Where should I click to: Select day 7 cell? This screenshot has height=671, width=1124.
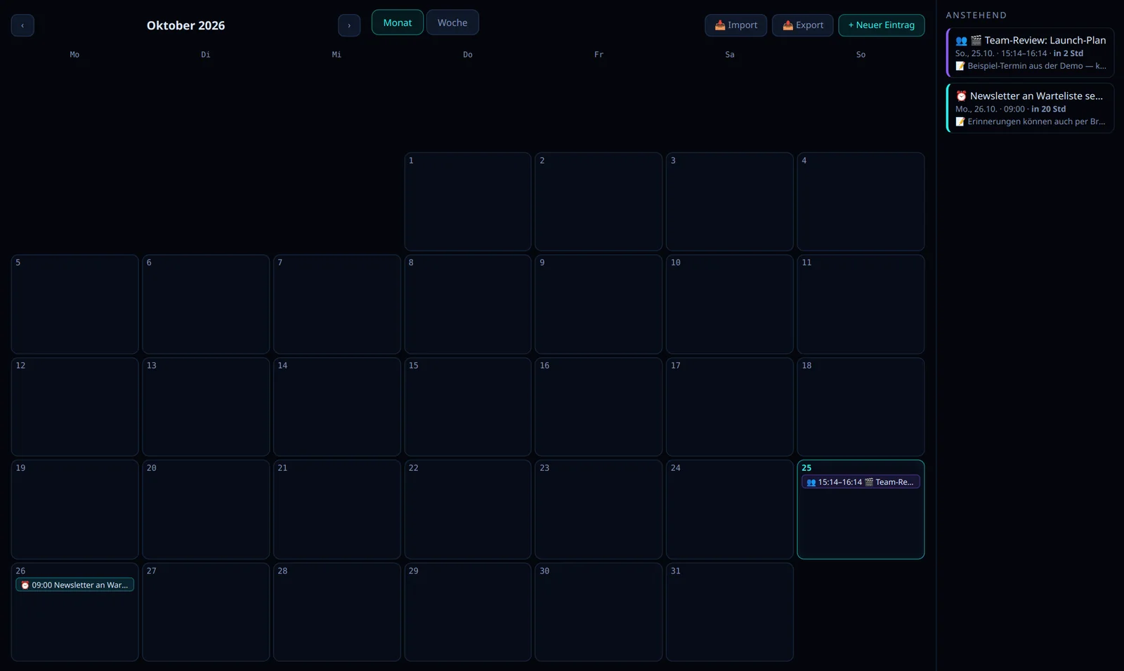337,304
